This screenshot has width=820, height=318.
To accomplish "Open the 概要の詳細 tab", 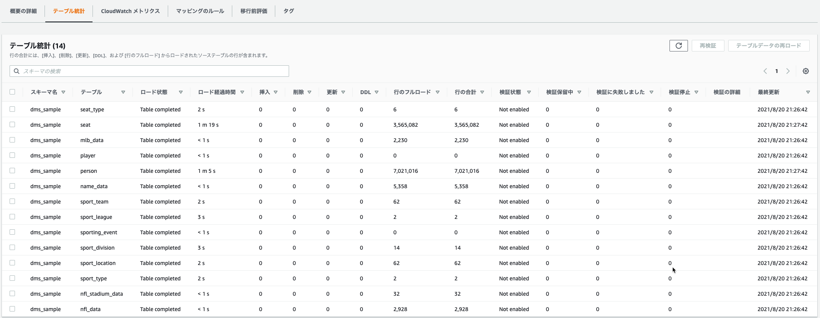I will pyautogui.click(x=23, y=11).
